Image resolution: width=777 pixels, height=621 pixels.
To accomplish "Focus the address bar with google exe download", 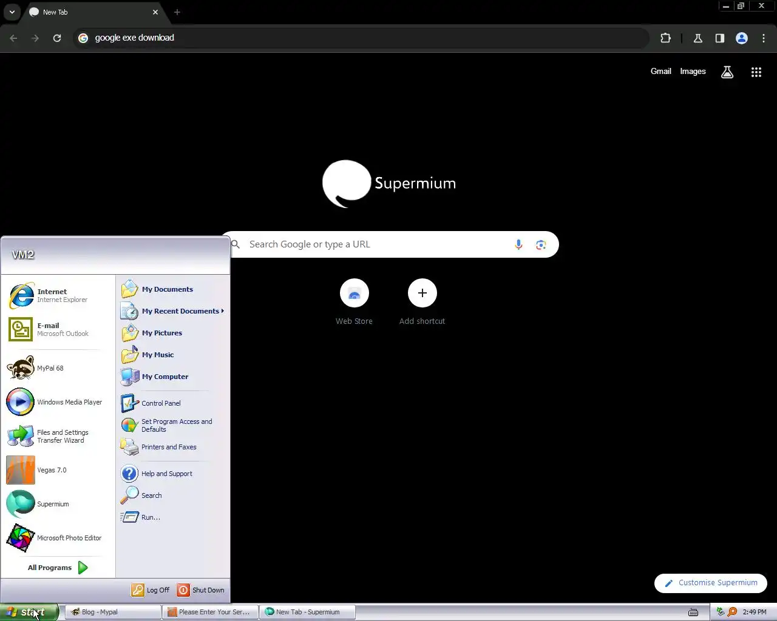I will tap(361, 38).
